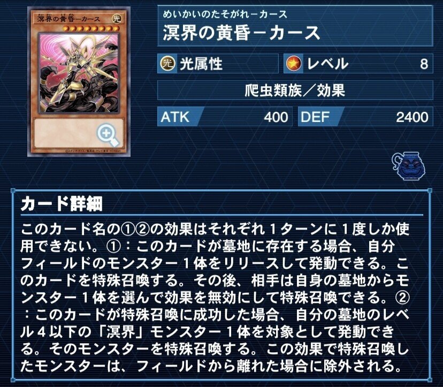The width and height of the screenshot is (443, 387).
Task: Click the level stars row on card
Action: click(91, 28)
